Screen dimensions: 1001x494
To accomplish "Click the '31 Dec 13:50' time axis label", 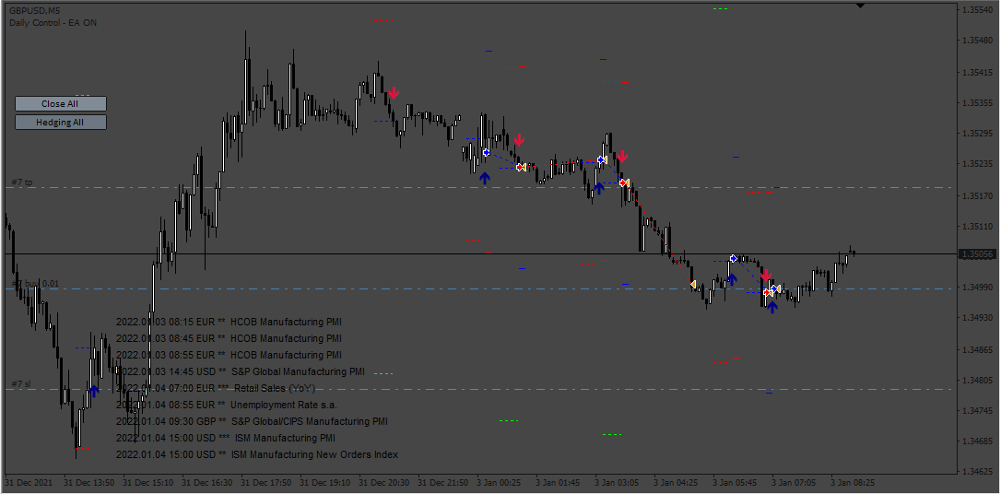I will (x=88, y=483).
